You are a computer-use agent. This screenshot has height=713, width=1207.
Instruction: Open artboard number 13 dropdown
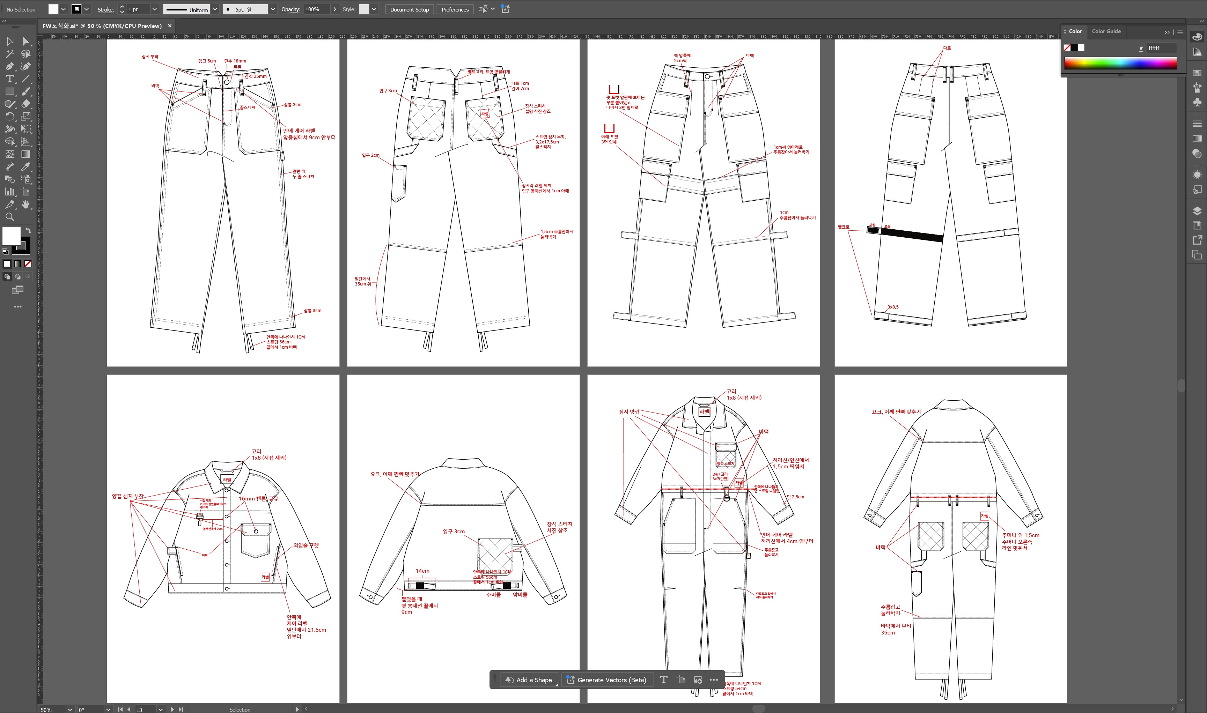[x=161, y=709]
